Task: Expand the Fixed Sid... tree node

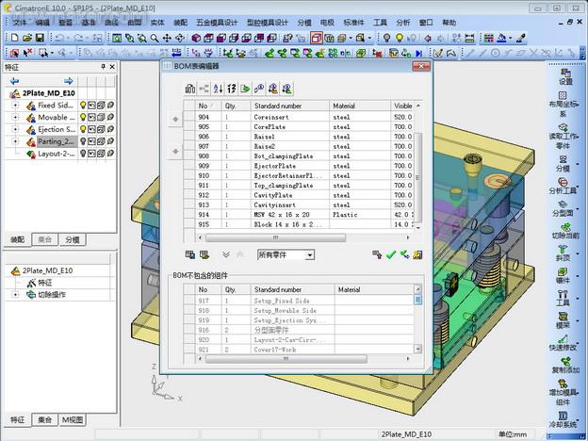Action: (15, 106)
